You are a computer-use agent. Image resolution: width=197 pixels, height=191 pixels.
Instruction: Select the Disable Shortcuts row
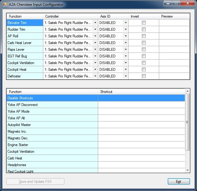pos(52,98)
